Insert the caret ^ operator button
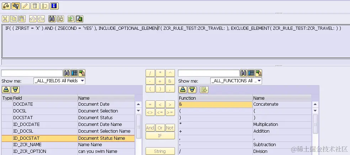Image resolution: width=350 pixels, height=155 pixels. pyautogui.click(x=170, y=73)
